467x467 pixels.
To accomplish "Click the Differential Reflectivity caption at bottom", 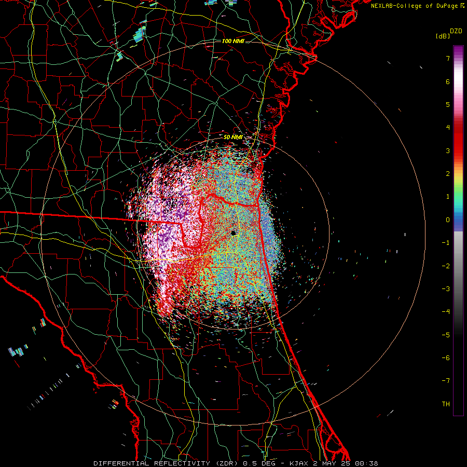I will [x=236, y=463].
